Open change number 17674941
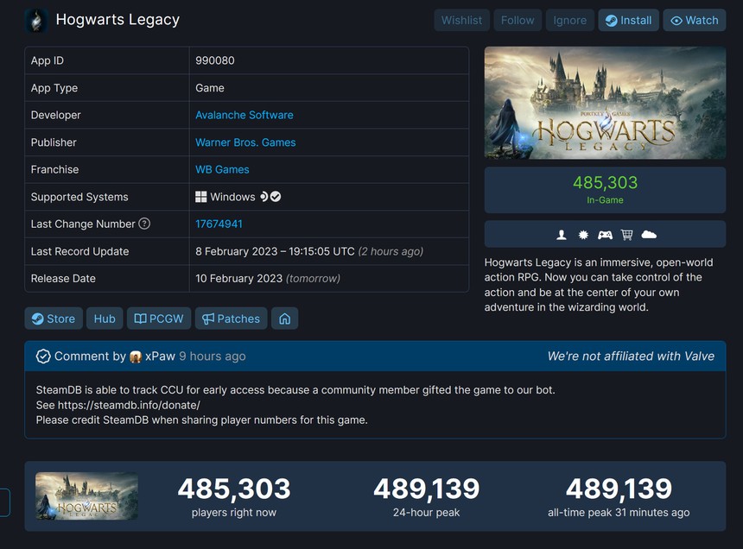The image size is (743, 549). pos(219,224)
